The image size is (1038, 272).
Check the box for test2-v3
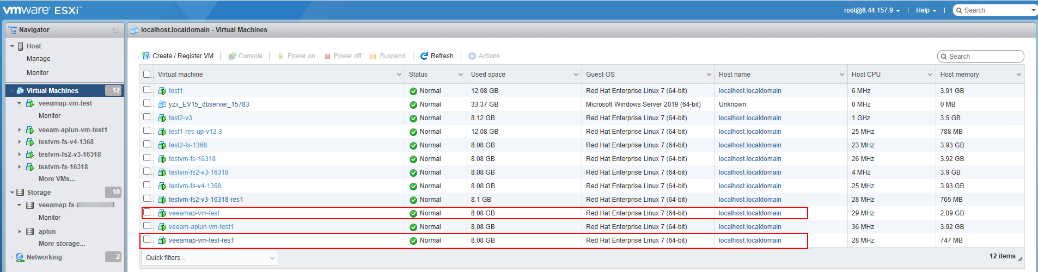tap(147, 117)
